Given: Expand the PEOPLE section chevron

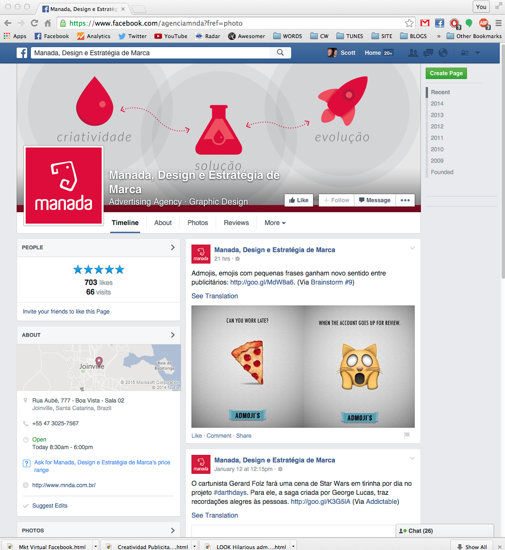Looking at the screenshot, I should coord(172,247).
